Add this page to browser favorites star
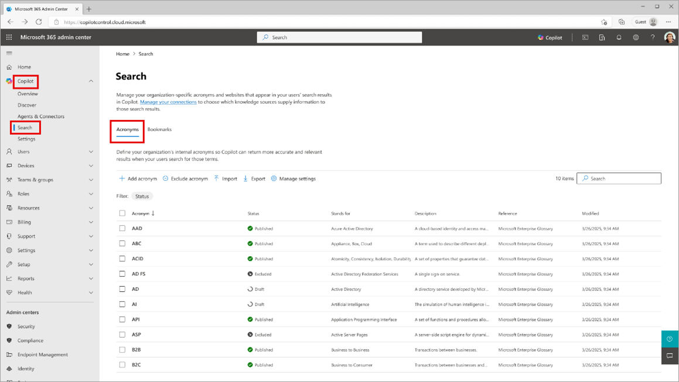The width and height of the screenshot is (679, 382). pos(604,22)
